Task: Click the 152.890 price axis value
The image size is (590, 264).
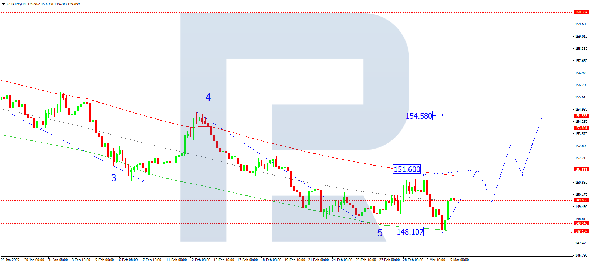Action: tap(581, 146)
